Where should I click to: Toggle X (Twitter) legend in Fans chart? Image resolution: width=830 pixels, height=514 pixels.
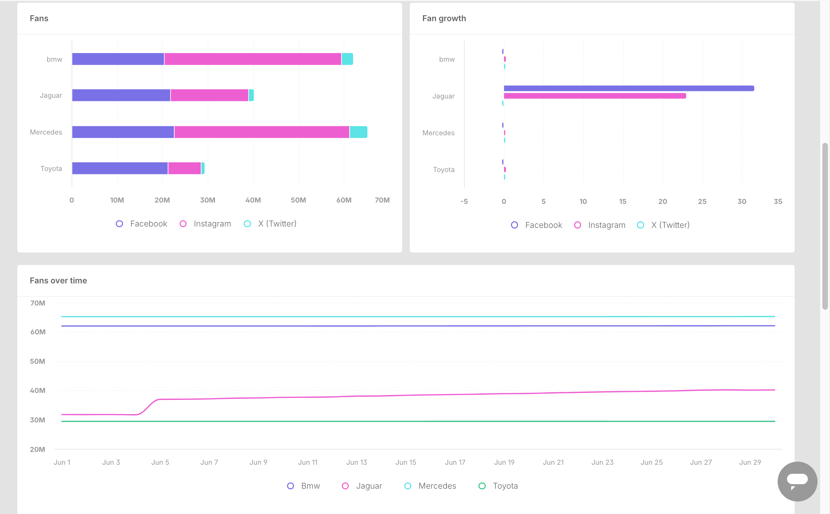pos(270,224)
